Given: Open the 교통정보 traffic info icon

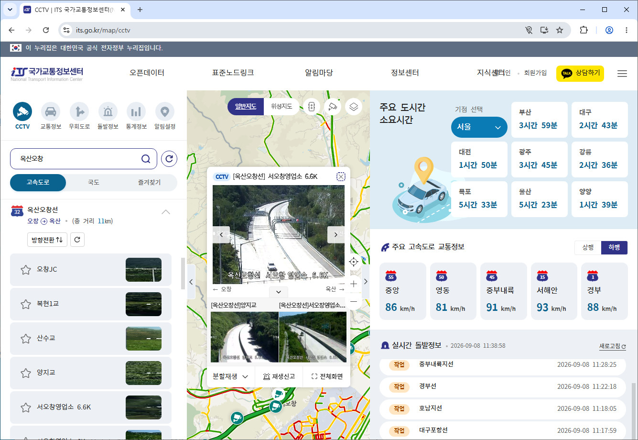Looking at the screenshot, I should [x=51, y=116].
